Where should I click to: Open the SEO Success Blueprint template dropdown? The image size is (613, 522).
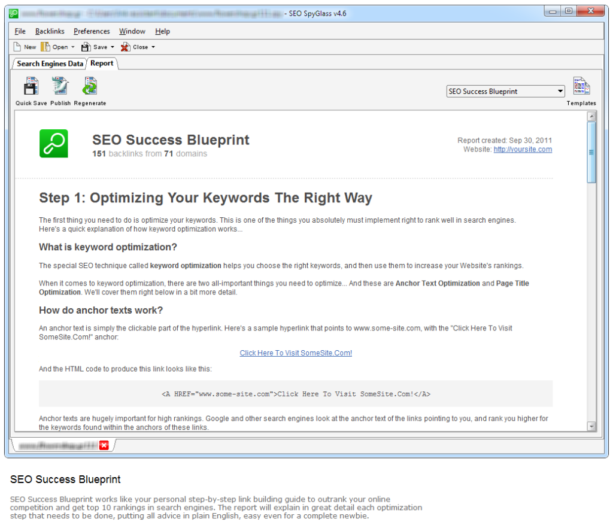point(505,92)
